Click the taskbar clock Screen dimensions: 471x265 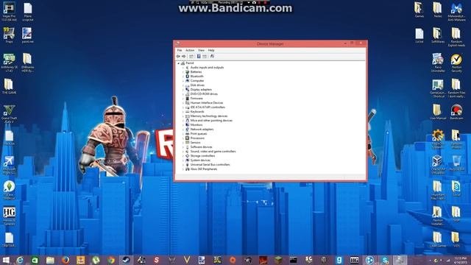460,260
